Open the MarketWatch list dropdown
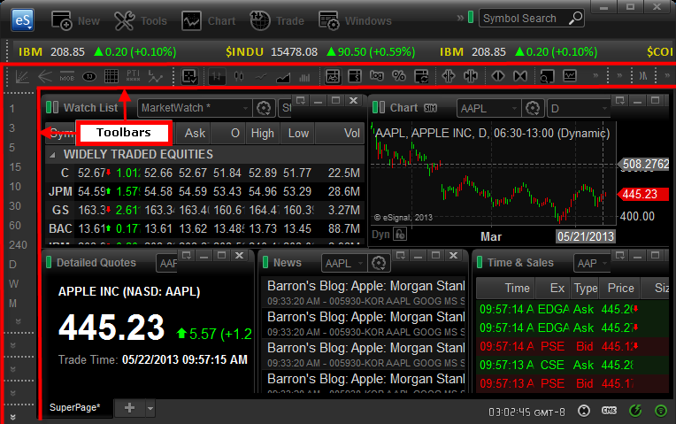 pos(245,108)
